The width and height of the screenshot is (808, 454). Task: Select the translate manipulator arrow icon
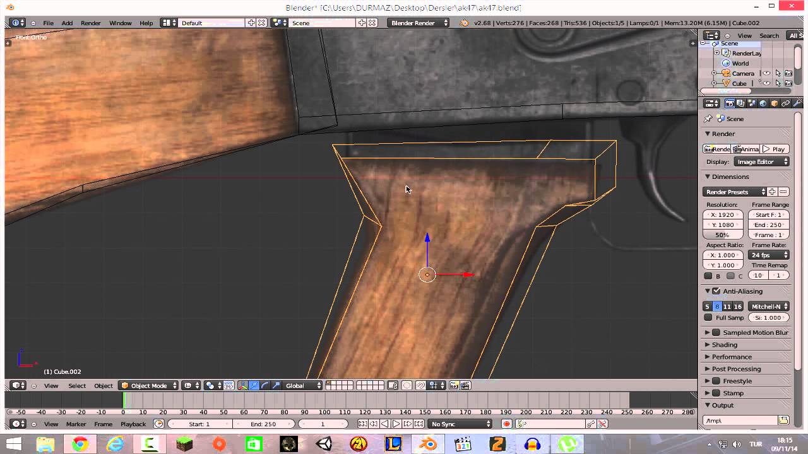[254, 385]
